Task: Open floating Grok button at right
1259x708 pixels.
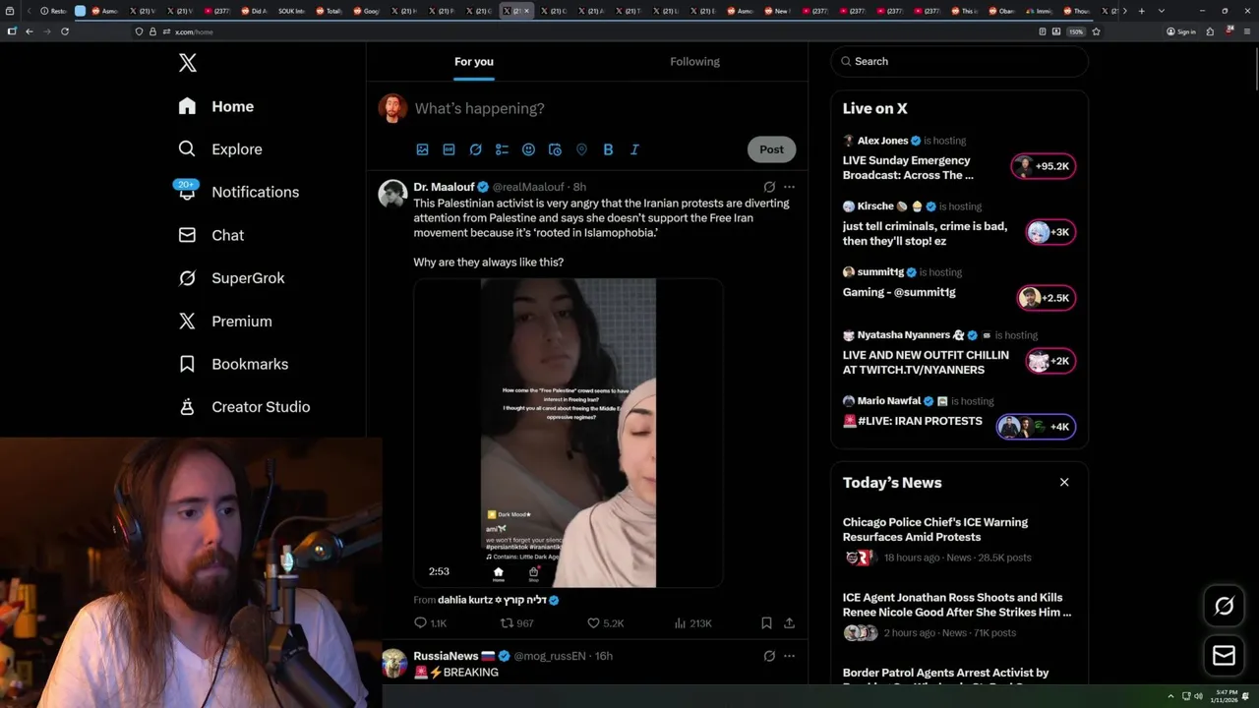Action: click(1225, 607)
